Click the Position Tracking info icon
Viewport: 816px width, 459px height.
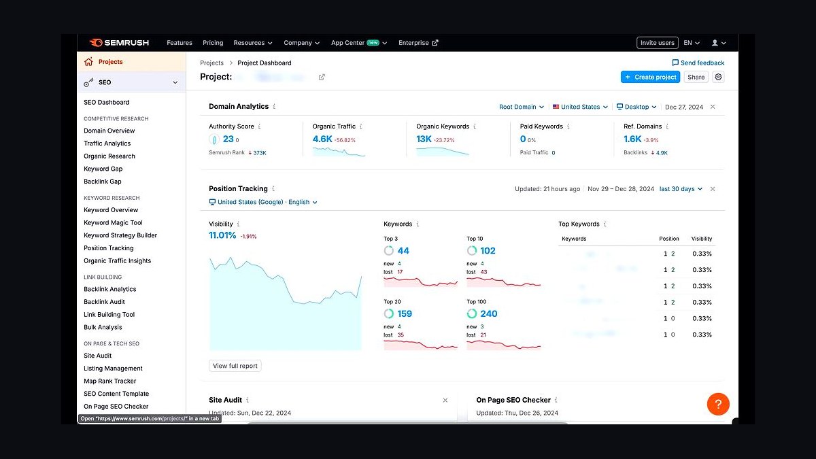point(273,189)
